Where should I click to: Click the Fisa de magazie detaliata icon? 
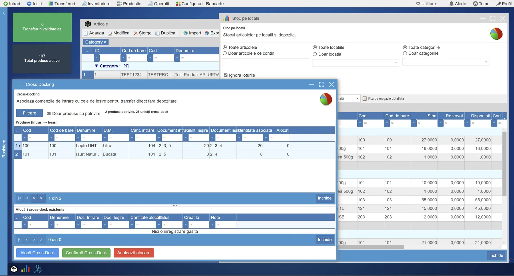[x=365, y=98]
